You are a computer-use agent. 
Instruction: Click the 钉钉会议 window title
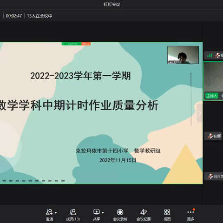[112, 4]
